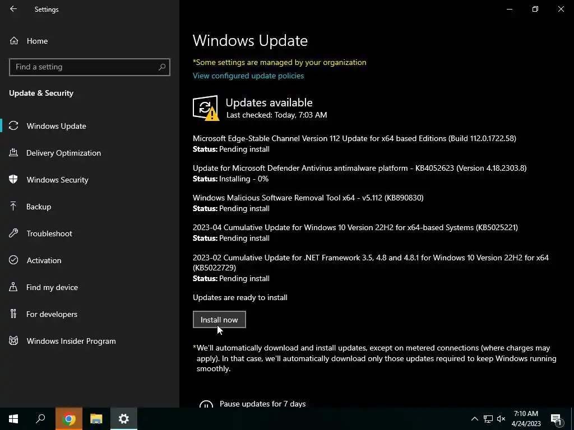Screen dimensions: 574x430
Task: Select Windows Update in sidebar
Action: (x=57, y=126)
